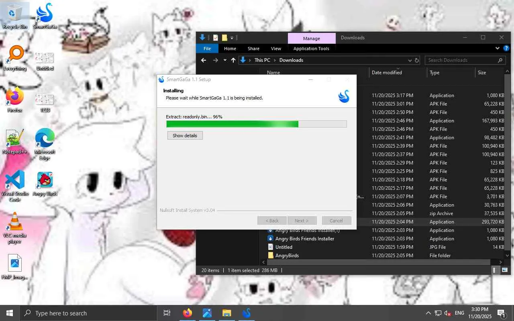Expand the Explorer ribbon with the chevron
Image resolution: width=514 pixels, height=321 pixels.
point(498,49)
